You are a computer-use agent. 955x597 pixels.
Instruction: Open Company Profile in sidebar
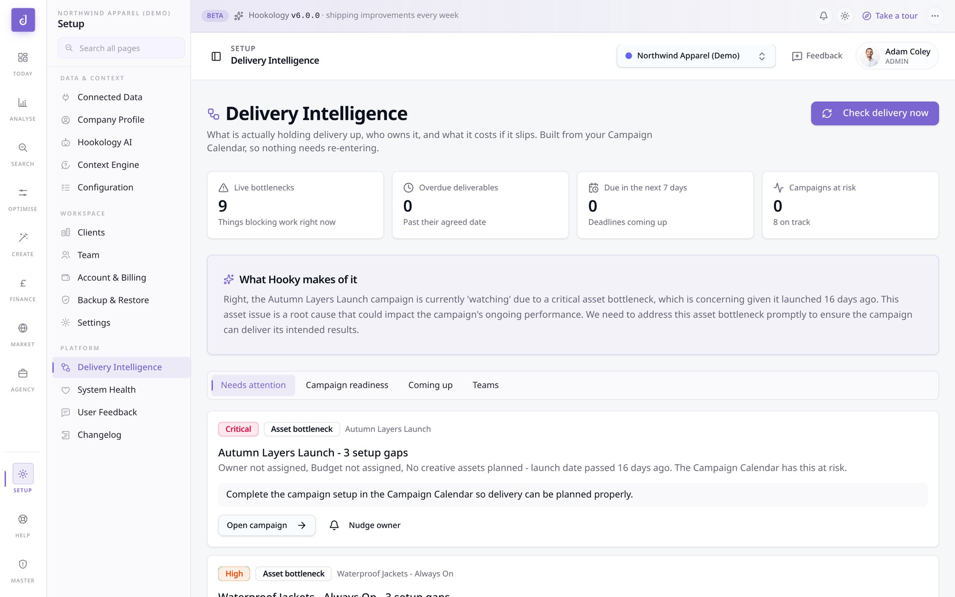(121, 120)
